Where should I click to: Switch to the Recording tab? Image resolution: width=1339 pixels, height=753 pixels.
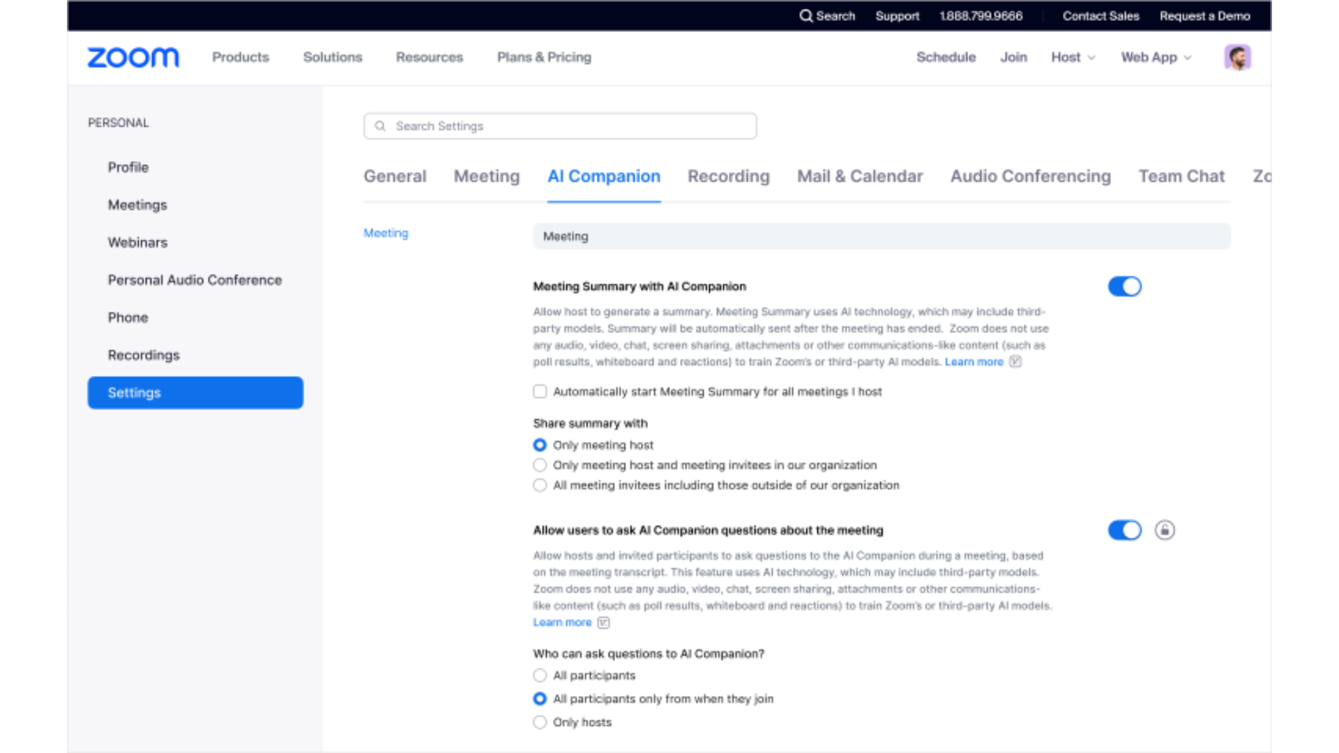coord(728,176)
